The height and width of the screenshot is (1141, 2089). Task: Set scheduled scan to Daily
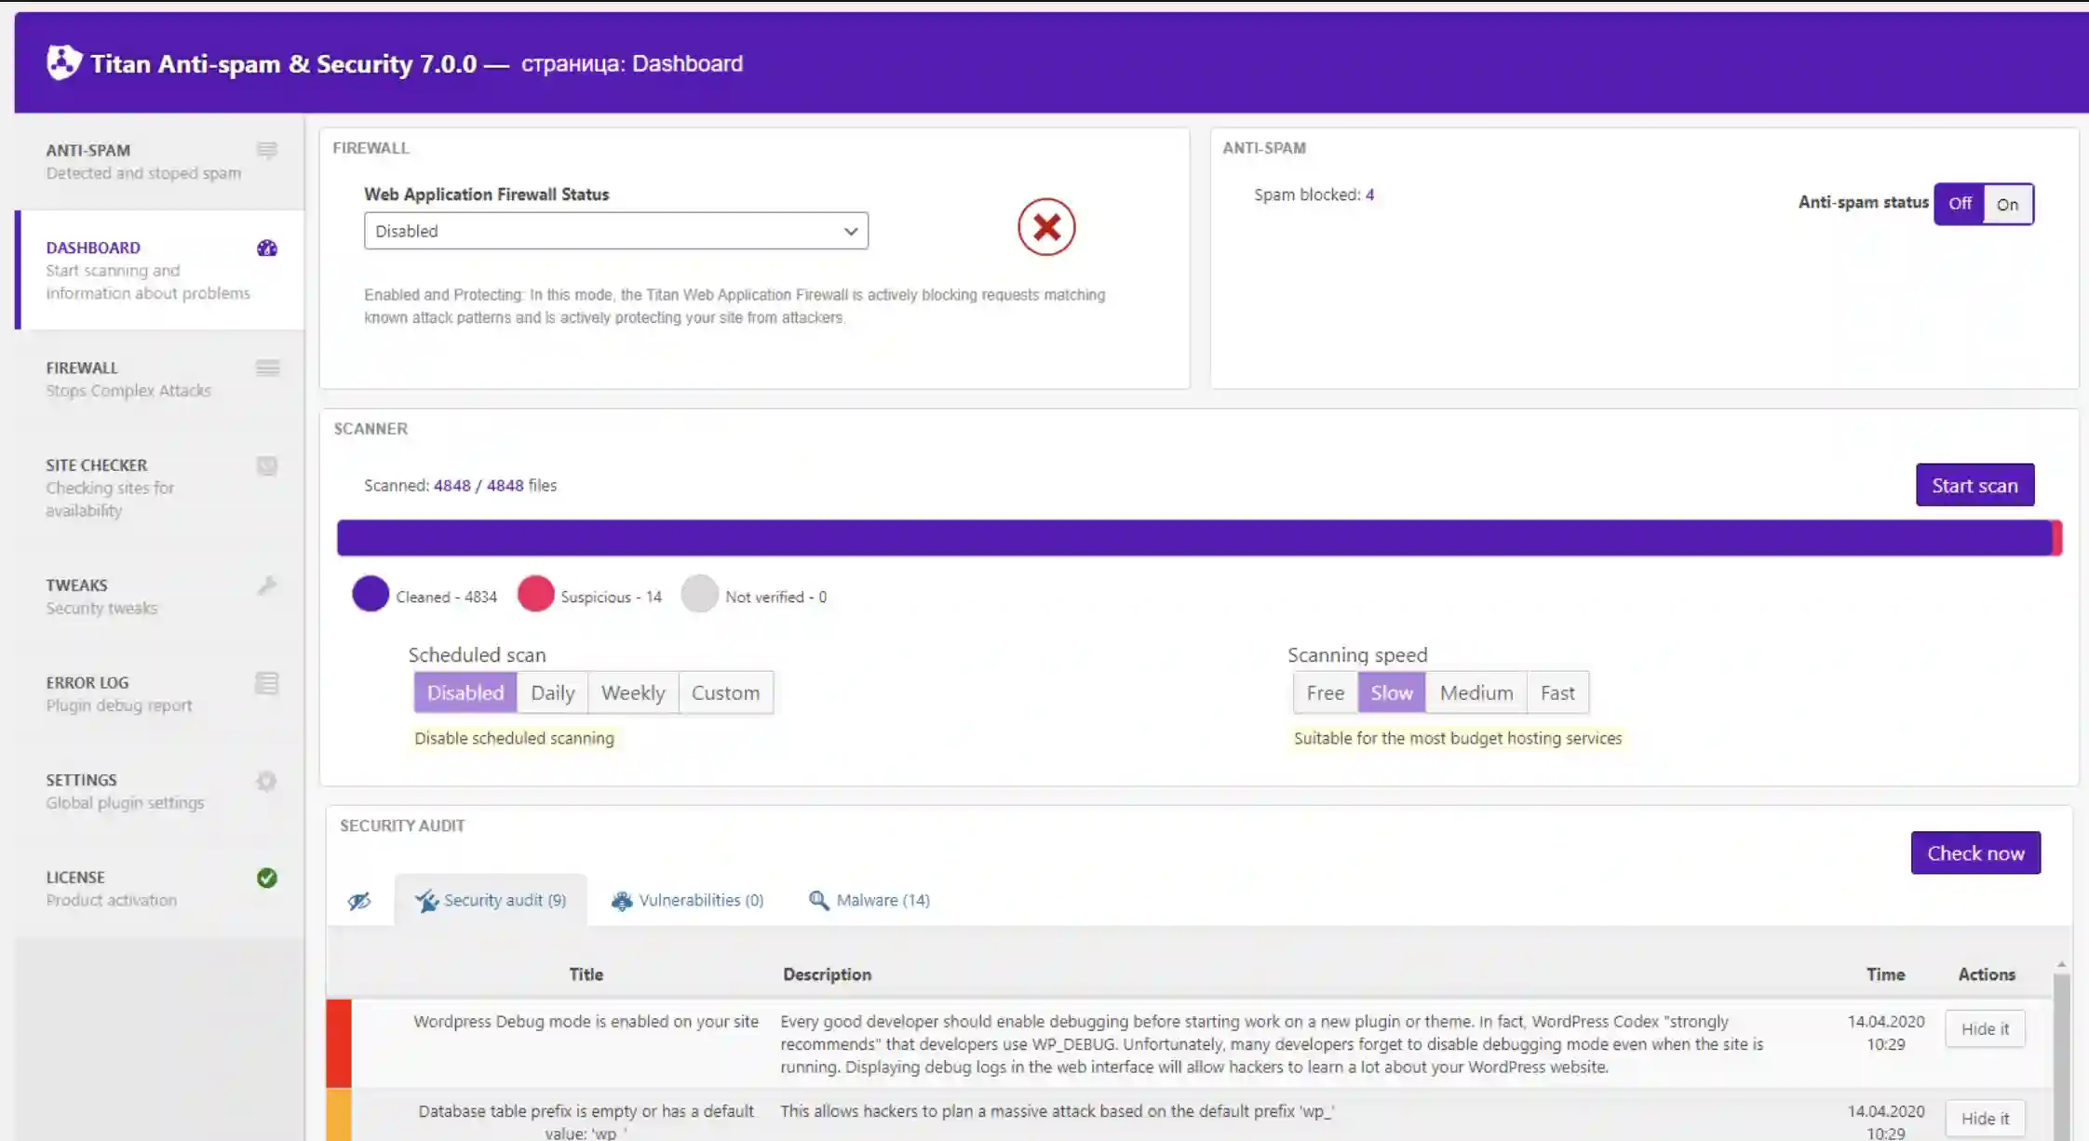point(553,692)
